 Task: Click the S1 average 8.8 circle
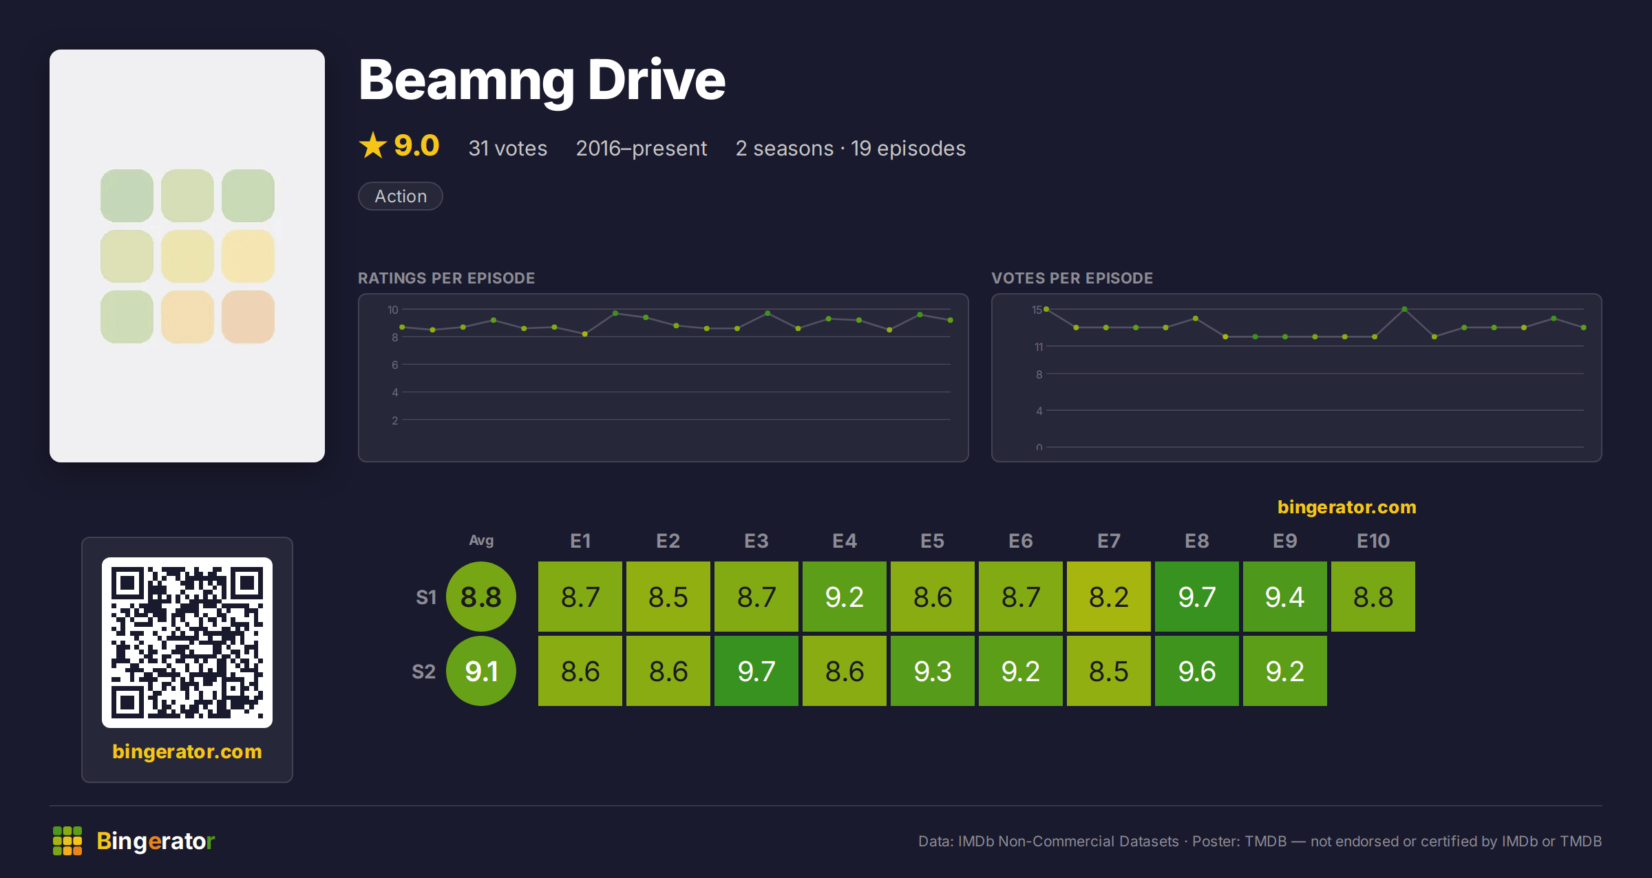tap(481, 597)
